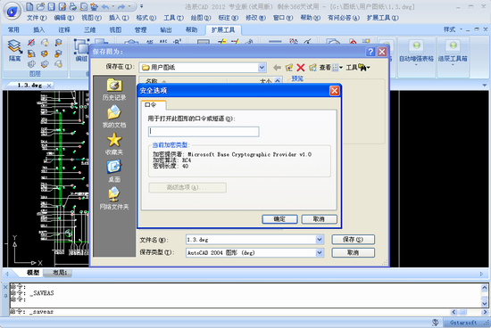Open the 编辑 menu
This screenshot has width=491, height=328.
(64, 18)
